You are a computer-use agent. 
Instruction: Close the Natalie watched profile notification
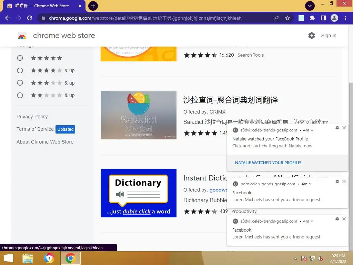click(x=344, y=128)
